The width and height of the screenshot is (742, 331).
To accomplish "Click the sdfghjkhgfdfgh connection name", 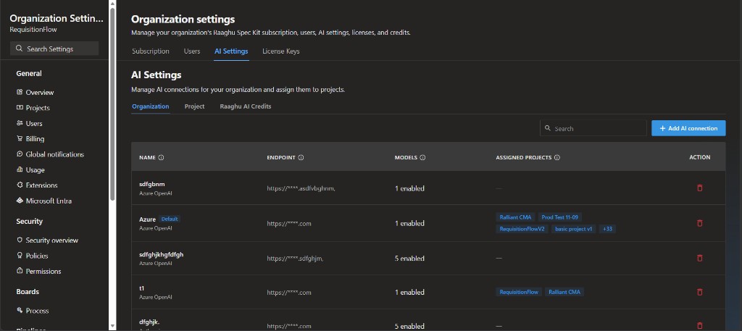I will [162, 254].
